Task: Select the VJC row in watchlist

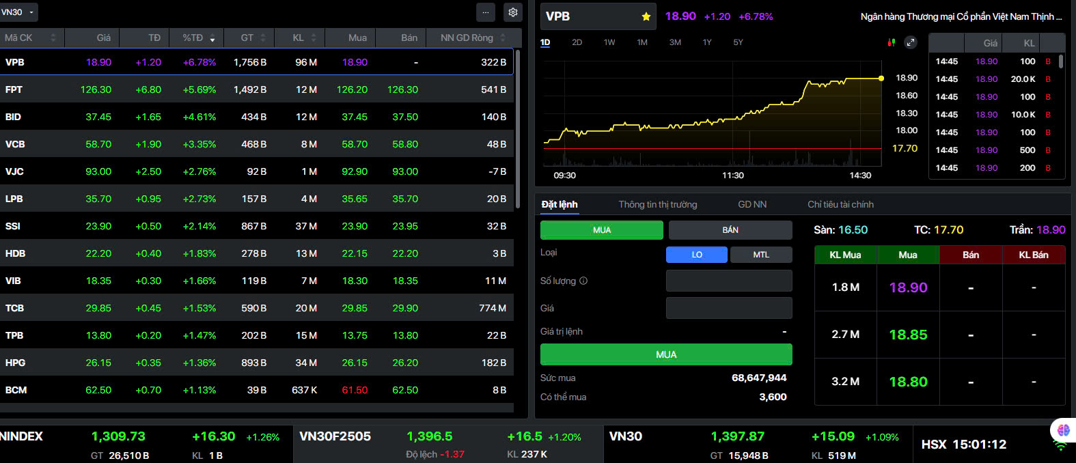Action: pos(257,171)
